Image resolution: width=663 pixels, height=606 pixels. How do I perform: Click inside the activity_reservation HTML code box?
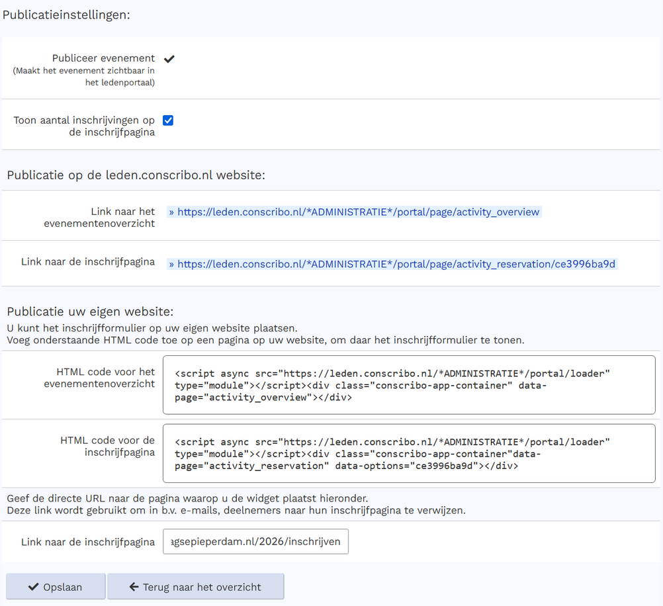pos(408,454)
